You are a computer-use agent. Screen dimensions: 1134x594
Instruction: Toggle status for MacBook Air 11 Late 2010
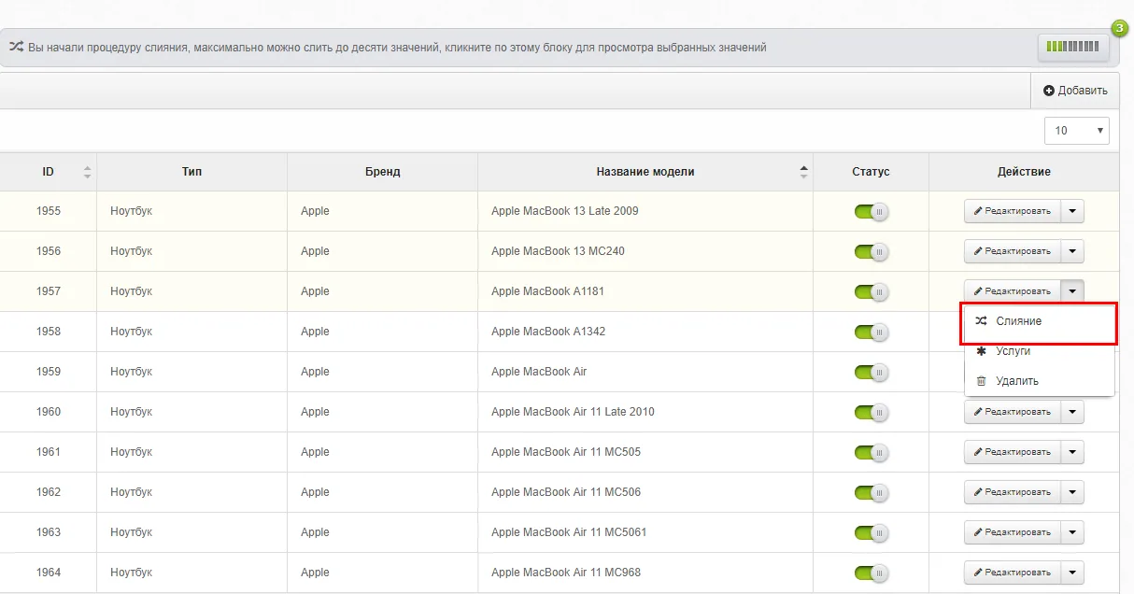[x=871, y=412]
